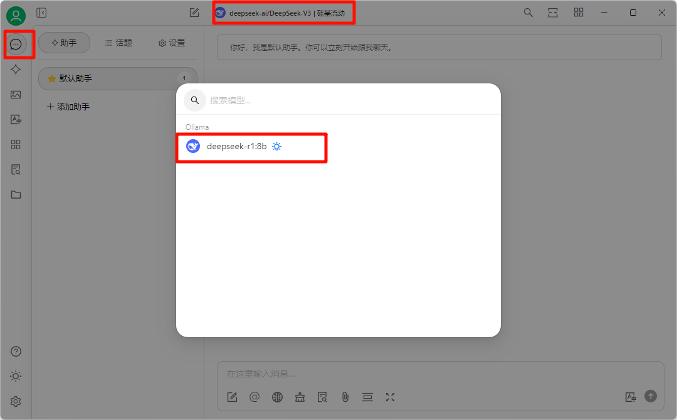This screenshot has height=420, width=677.
Task: Click the message input box 在这里输入消息
Action: point(439,374)
